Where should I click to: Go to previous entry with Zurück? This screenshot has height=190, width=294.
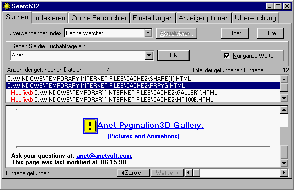click(133, 173)
